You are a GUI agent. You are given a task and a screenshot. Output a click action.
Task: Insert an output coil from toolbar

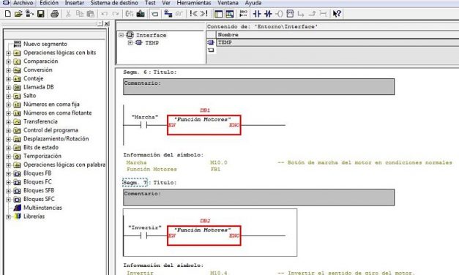279,14
